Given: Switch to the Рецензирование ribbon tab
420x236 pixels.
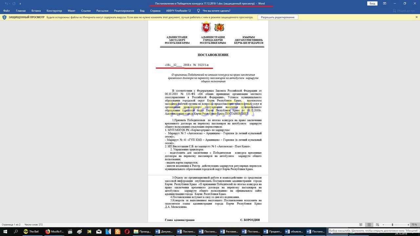Looking at the screenshot, I should pyautogui.click(x=124, y=10).
